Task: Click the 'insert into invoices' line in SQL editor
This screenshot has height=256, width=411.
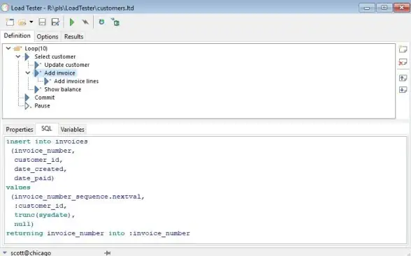Action: click(x=47, y=142)
